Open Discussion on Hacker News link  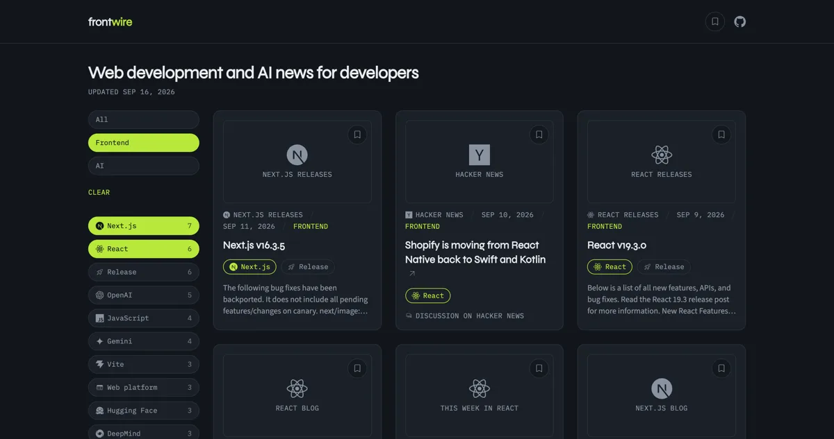(x=465, y=316)
